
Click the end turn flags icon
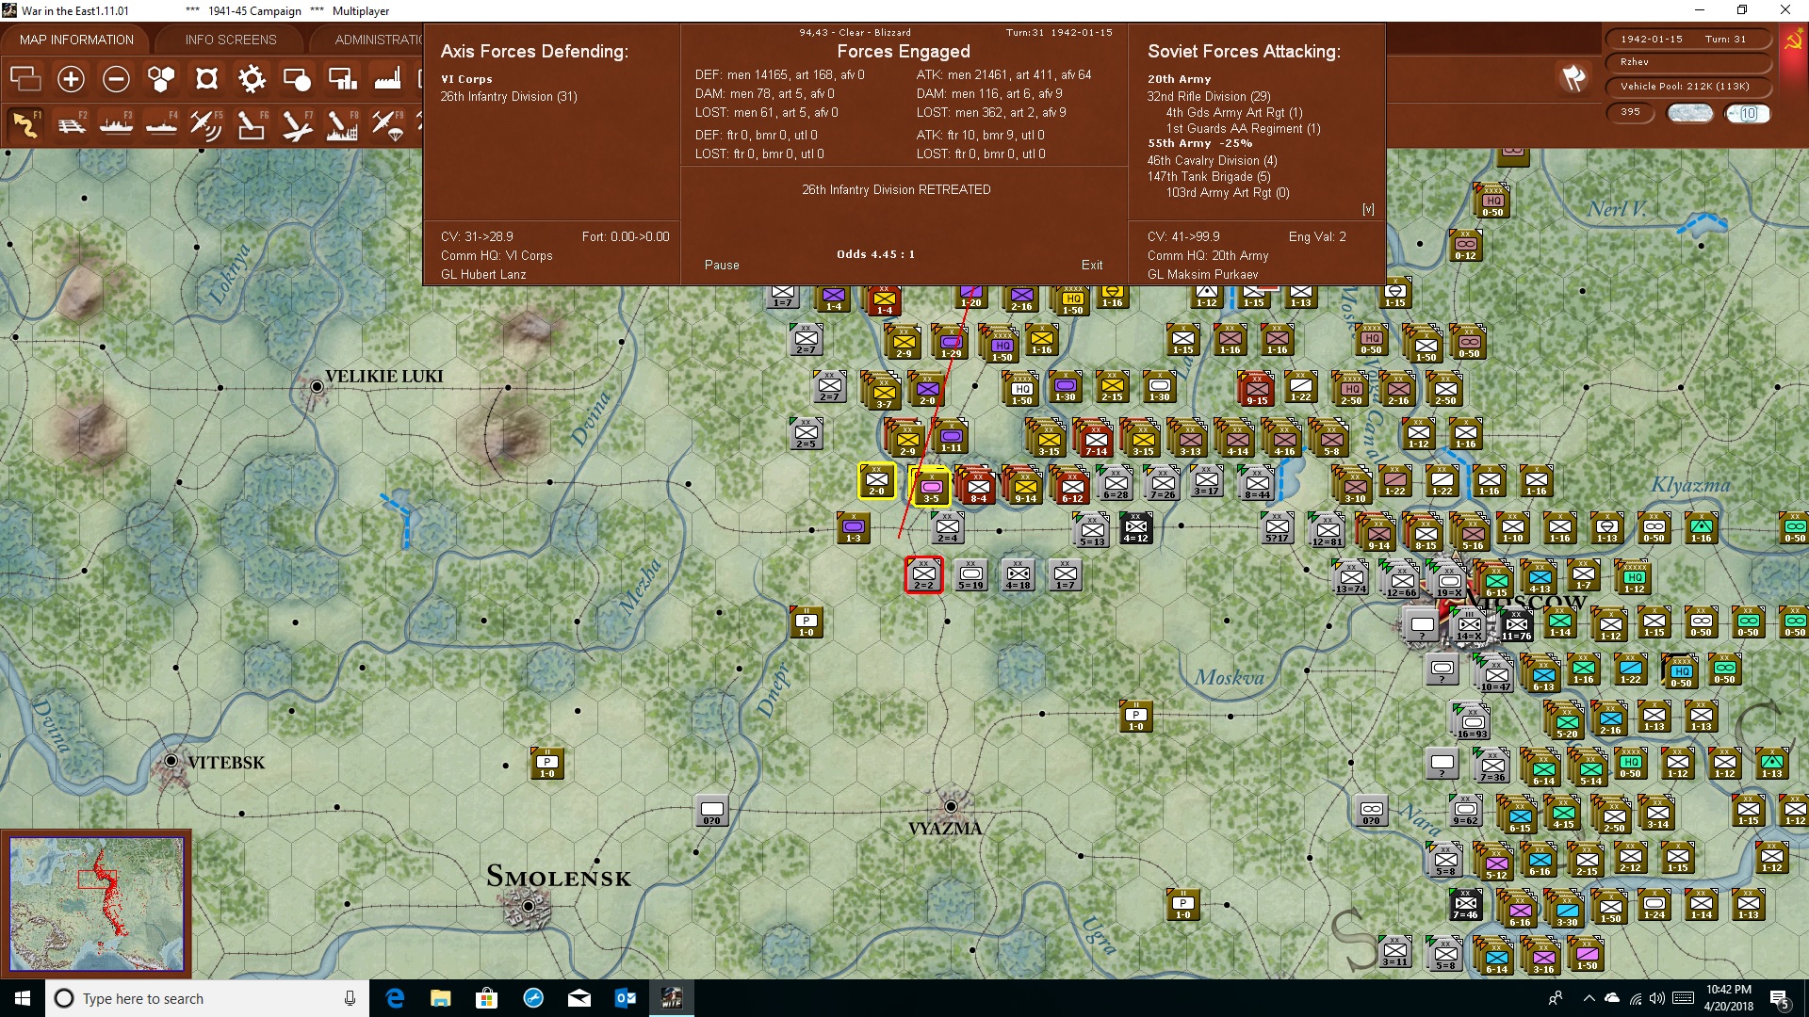[1573, 78]
